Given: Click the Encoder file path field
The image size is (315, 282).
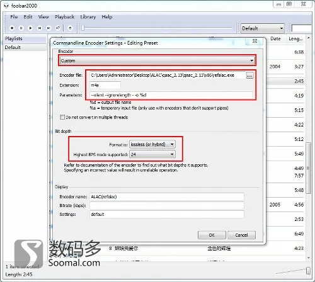Looking at the screenshot, I should coord(168,75).
